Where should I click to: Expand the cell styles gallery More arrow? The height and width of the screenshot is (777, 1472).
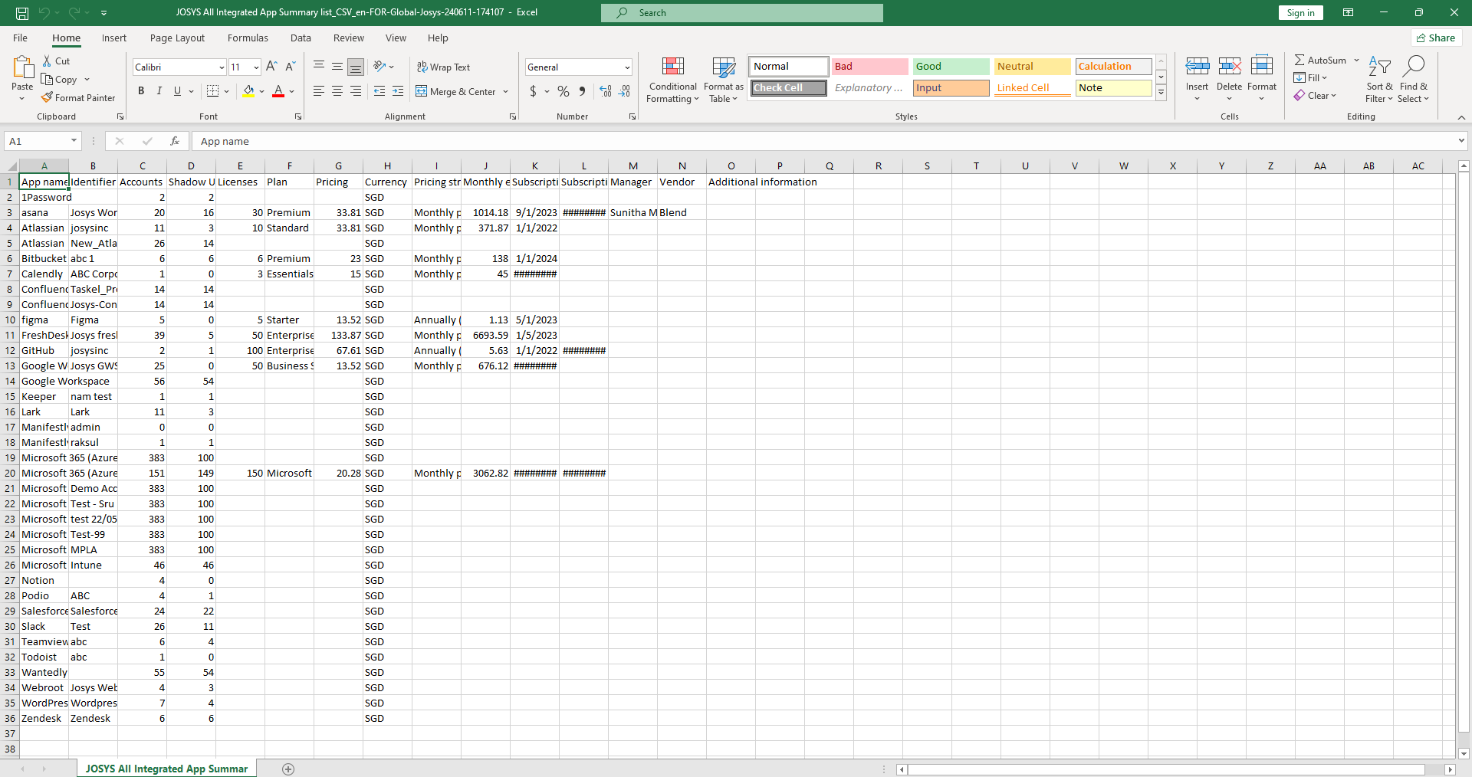pyautogui.click(x=1161, y=93)
